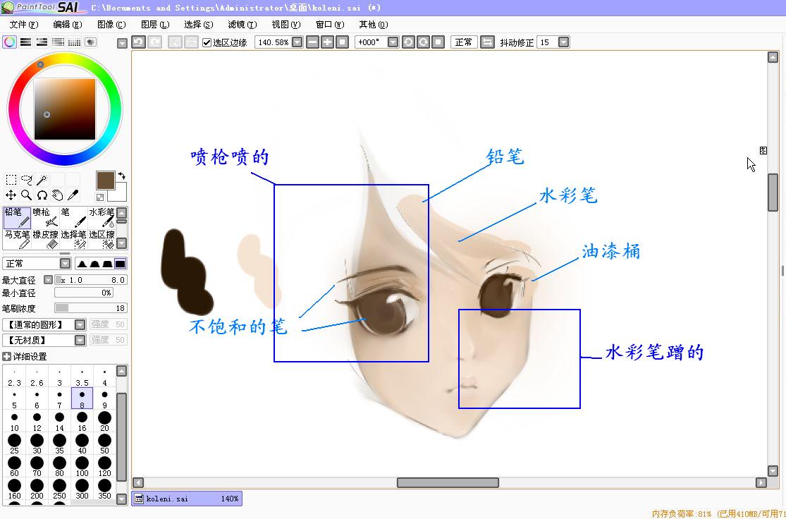Screen dimensions: 786x519
Task: Click the hand pan tool
Action: pyautogui.click(x=57, y=195)
